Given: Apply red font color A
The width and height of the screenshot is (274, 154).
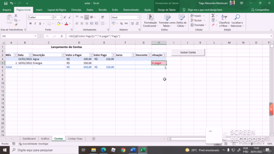Looking at the screenshot, I should (x=66, y=24).
